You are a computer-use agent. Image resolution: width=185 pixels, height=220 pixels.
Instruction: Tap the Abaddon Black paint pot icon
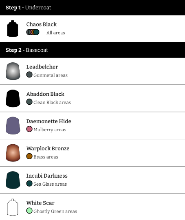tap(13, 98)
